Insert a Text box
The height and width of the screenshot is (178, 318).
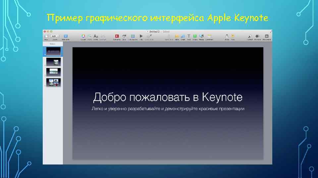tap(189, 36)
